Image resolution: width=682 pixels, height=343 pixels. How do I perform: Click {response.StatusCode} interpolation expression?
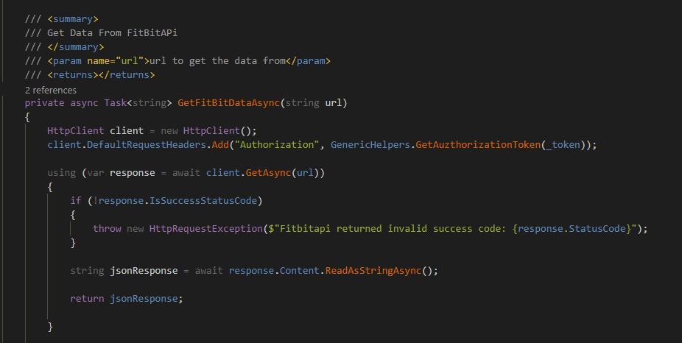(572, 229)
